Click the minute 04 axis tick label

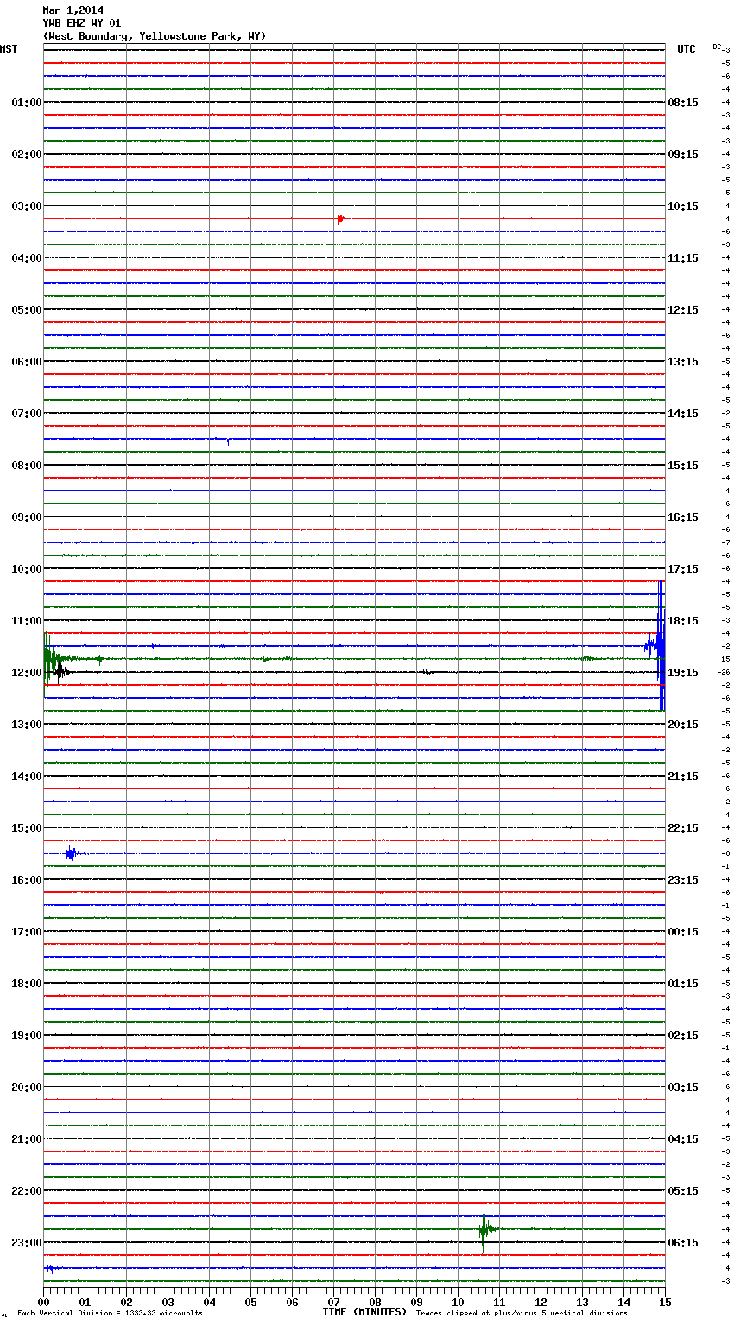[210, 1302]
